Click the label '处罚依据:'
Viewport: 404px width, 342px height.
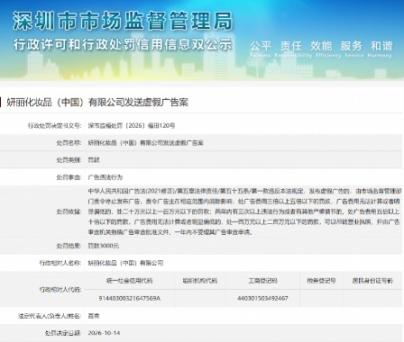[x=69, y=211]
